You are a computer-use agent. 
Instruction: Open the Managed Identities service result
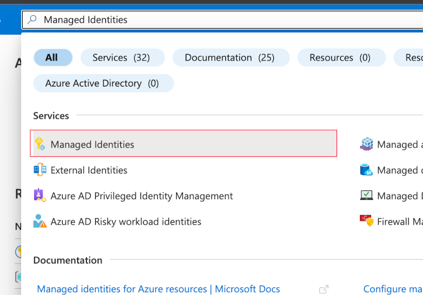point(92,144)
